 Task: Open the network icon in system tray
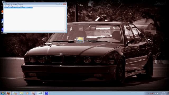tap(156, 93)
